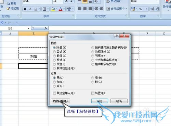Select the 公式(F) radio option
The height and width of the screenshot is (126, 171).
pos(60,52)
